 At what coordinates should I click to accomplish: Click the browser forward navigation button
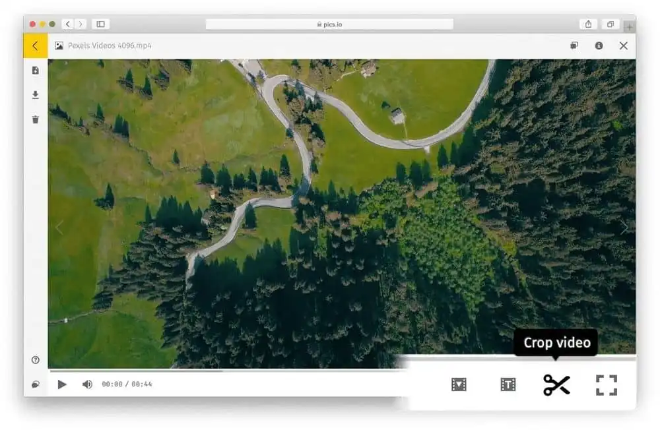pyautogui.click(x=81, y=24)
